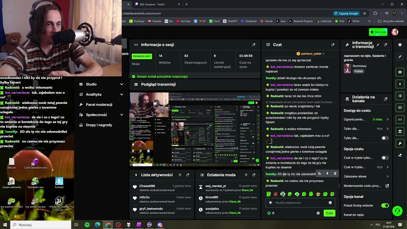Open the emoji picker in chat input
The height and width of the screenshot is (229, 407).
coord(330,203)
